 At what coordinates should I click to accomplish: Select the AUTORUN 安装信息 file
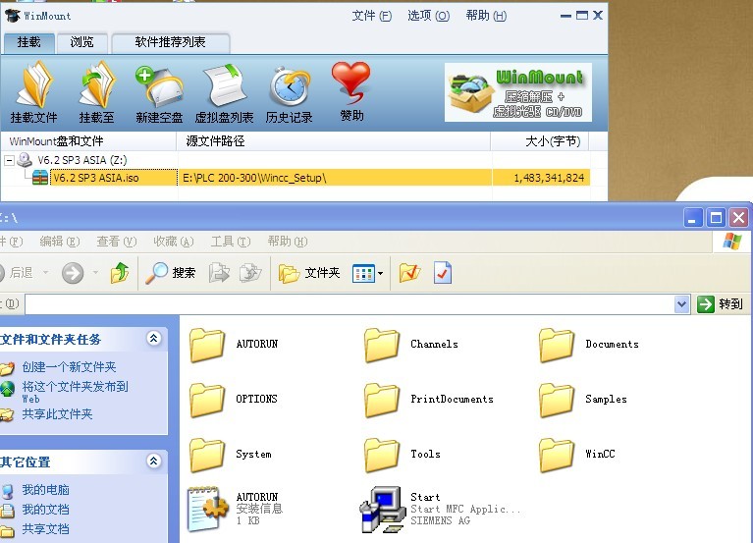pyautogui.click(x=235, y=510)
